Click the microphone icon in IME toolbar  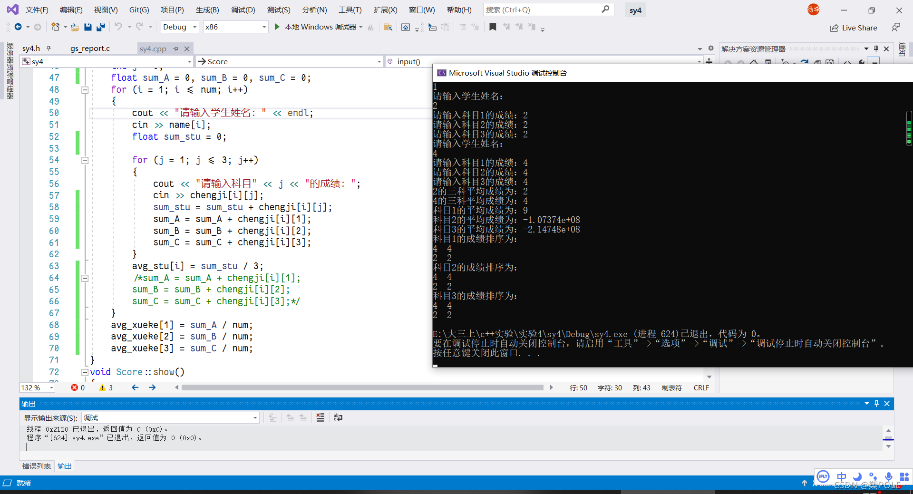pyautogui.click(x=888, y=476)
